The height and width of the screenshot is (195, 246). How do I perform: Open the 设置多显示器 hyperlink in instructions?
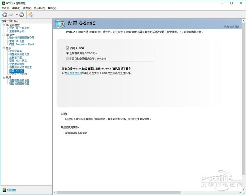pyautogui.click(x=75, y=73)
